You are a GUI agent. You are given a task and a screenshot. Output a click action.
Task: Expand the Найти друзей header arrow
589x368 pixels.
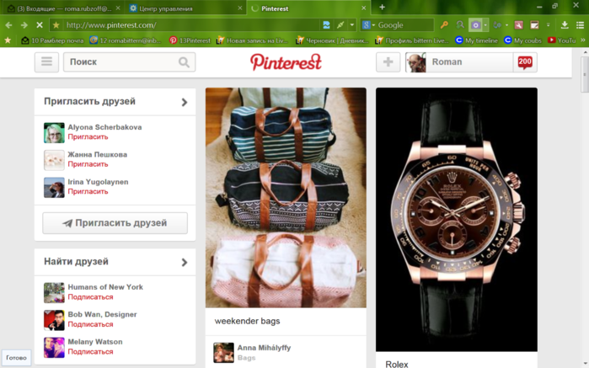point(184,262)
